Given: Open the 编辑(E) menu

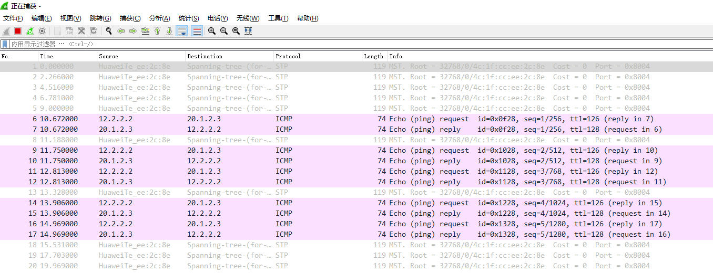Looking at the screenshot, I should coord(42,18).
